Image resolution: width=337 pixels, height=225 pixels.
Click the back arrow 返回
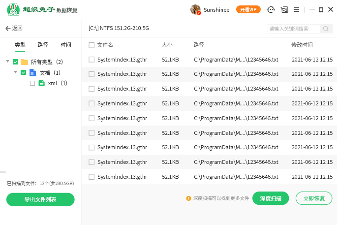(14, 29)
